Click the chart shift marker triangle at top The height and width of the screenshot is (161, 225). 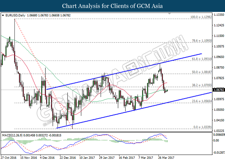coord(169,14)
